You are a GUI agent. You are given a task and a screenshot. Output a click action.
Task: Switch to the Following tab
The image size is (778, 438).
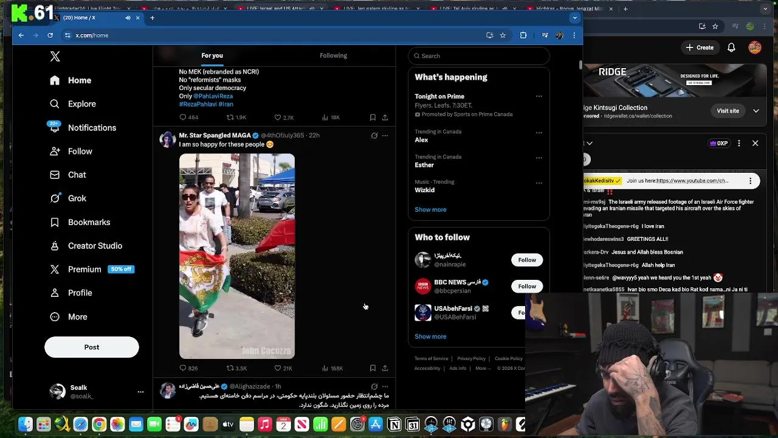tap(333, 56)
